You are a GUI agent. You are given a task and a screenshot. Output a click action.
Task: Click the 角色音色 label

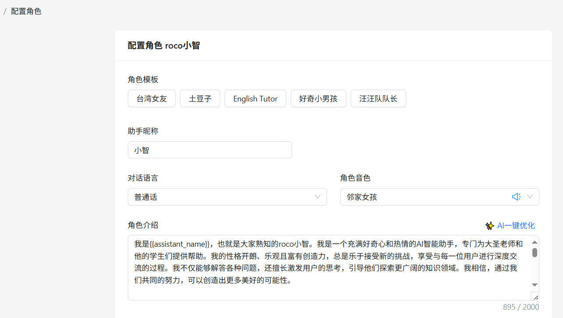pos(355,178)
